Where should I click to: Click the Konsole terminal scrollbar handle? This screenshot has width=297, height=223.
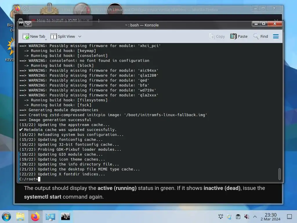tap(279, 174)
